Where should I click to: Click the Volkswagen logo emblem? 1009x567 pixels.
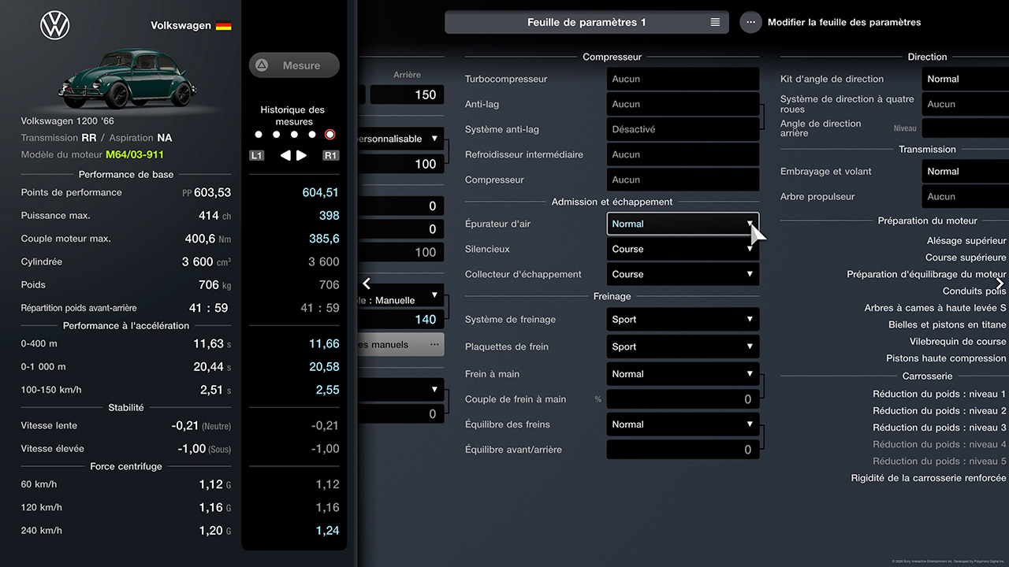[x=54, y=24]
